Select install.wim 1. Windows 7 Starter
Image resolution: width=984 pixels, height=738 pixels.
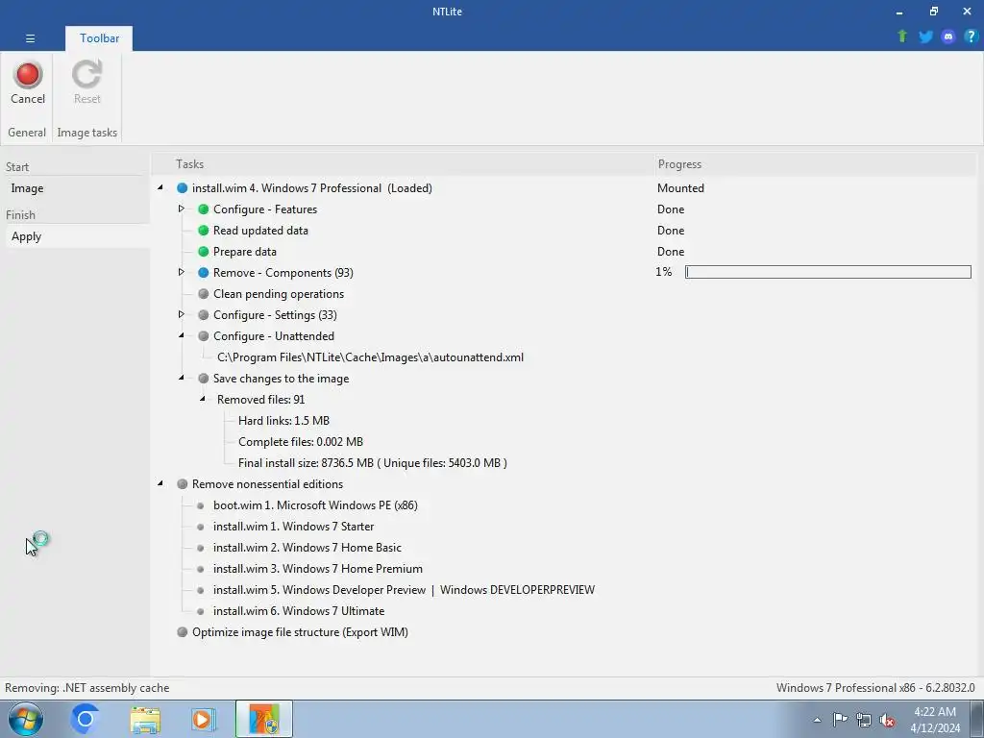[294, 527]
